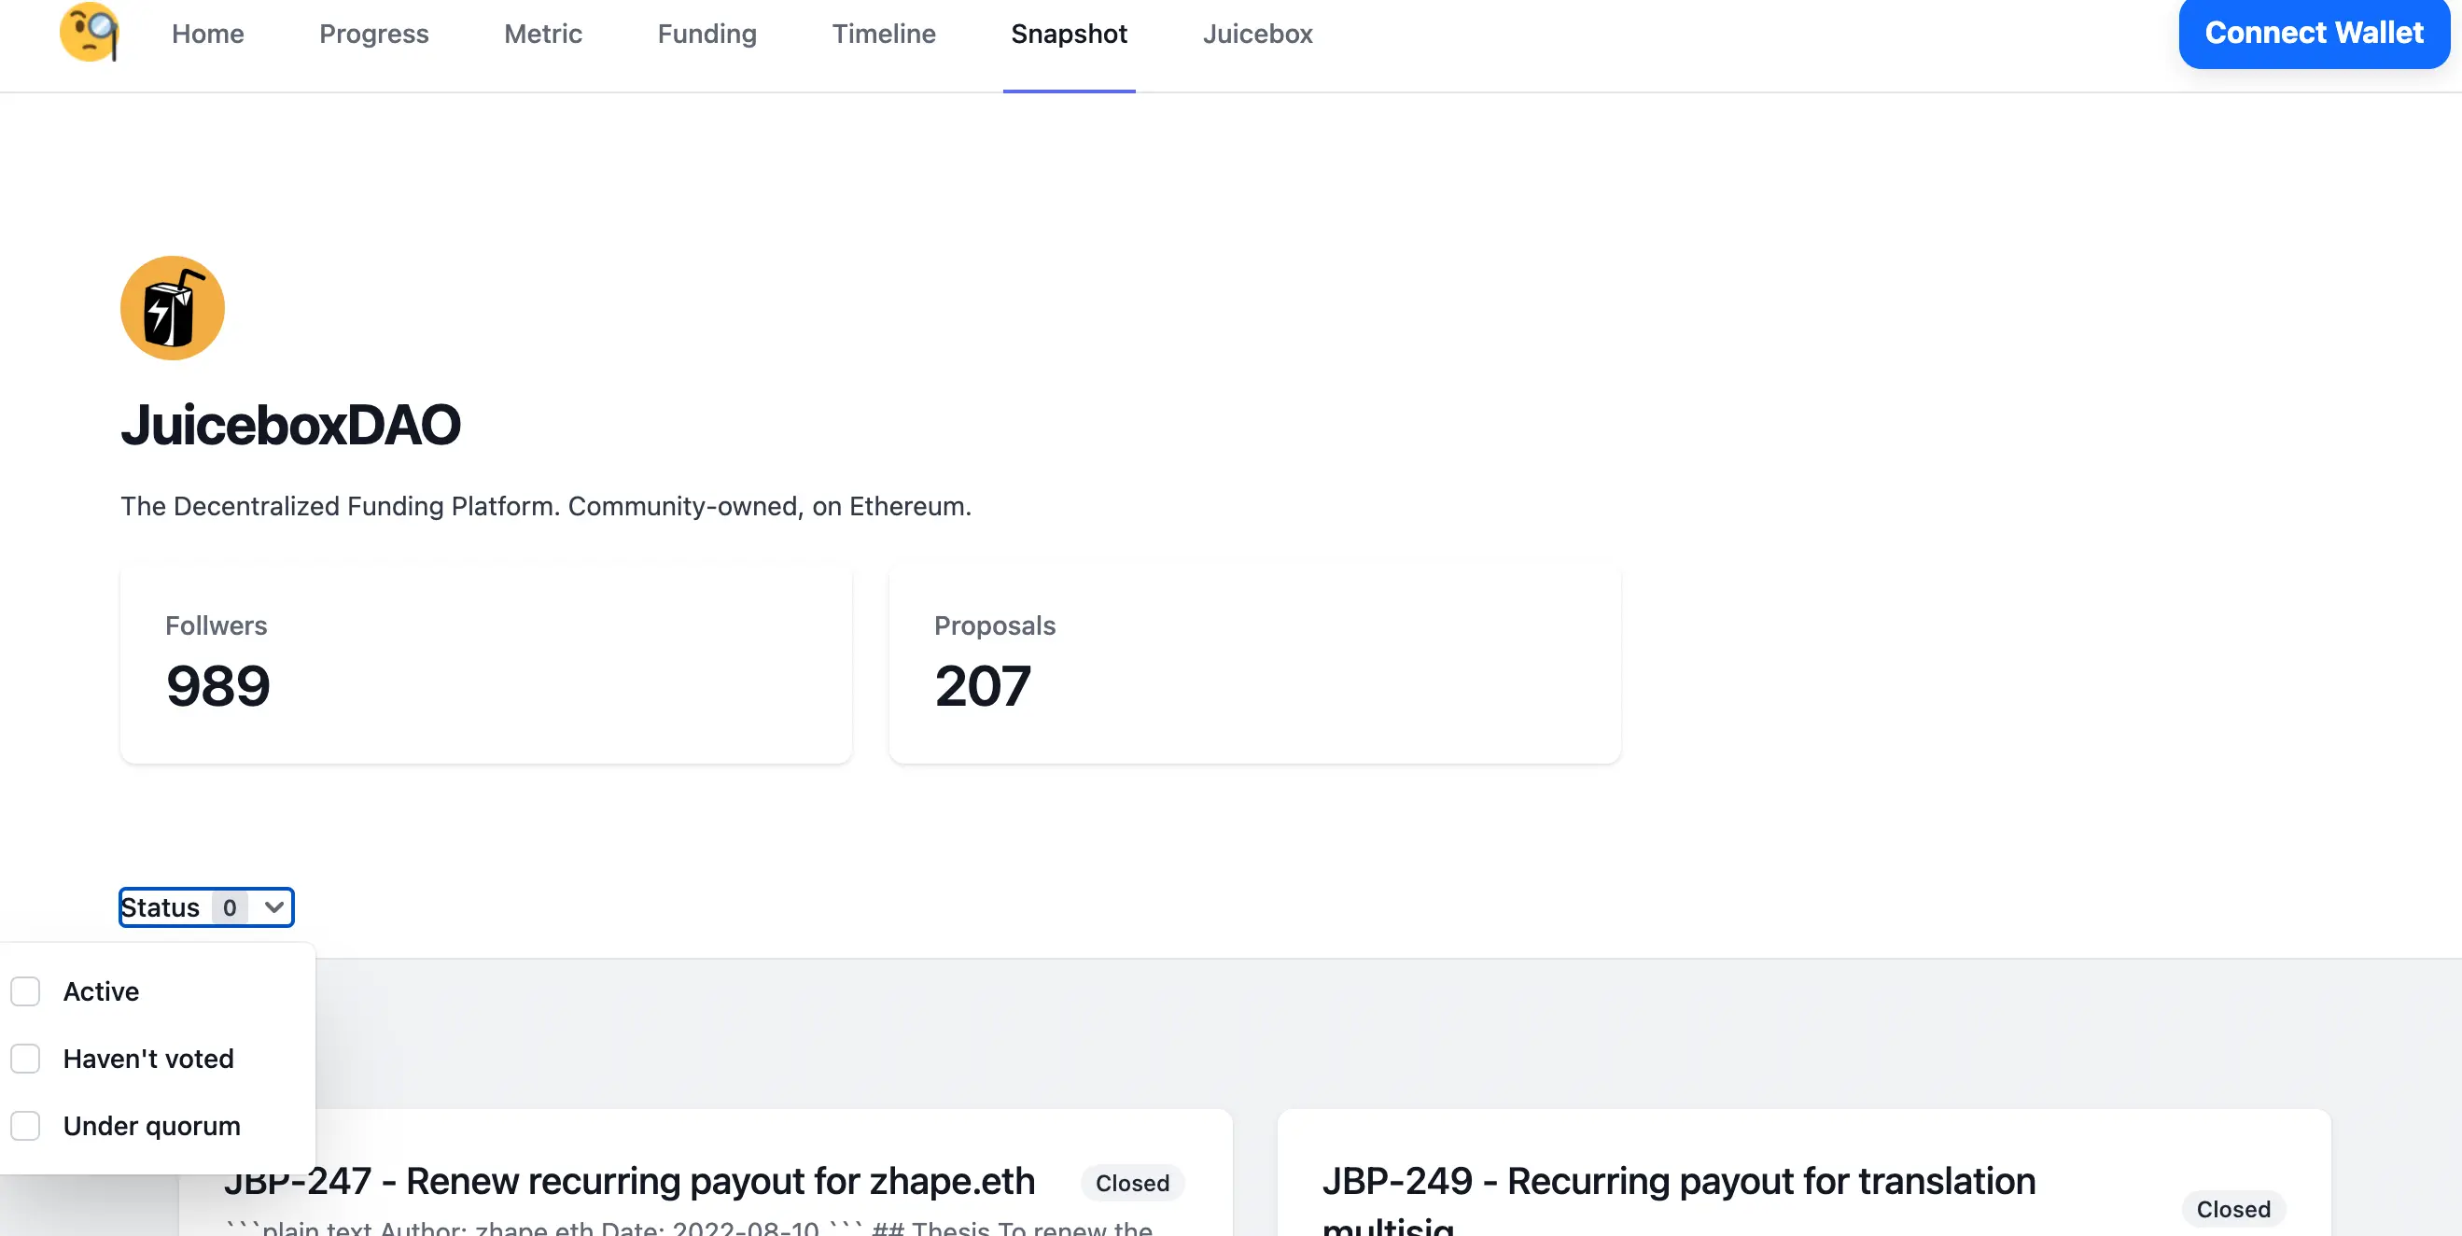This screenshot has width=2462, height=1236.
Task: Click the Snapshot tab
Action: point(1069,35)
